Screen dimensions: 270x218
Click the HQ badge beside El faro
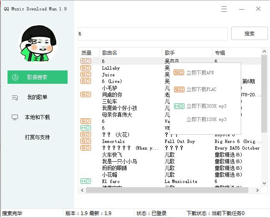coord(86,181)
